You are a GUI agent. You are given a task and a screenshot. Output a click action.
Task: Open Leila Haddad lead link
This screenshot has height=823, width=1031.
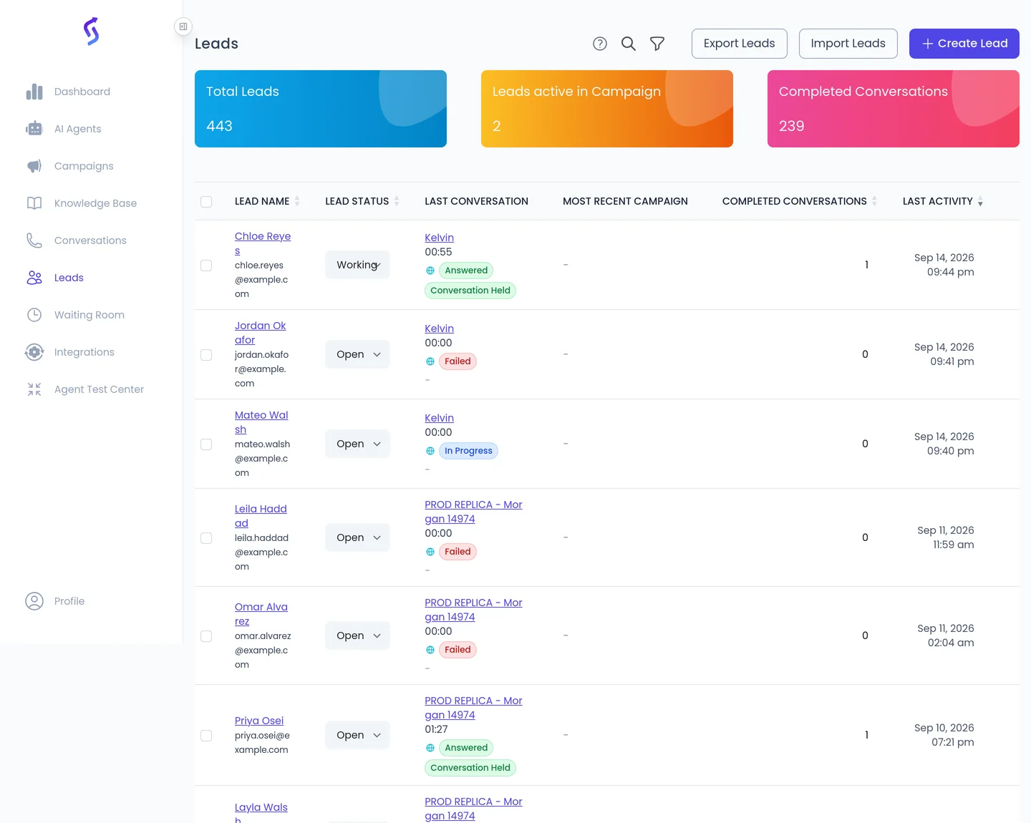point(261,516)
